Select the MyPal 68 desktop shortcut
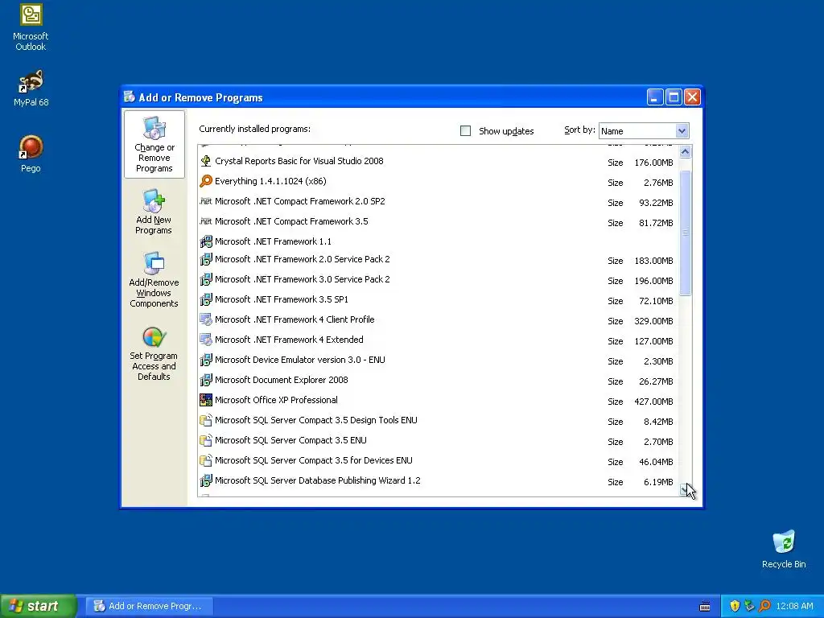This screenshot has width=824, height=618. click(31, 89)
